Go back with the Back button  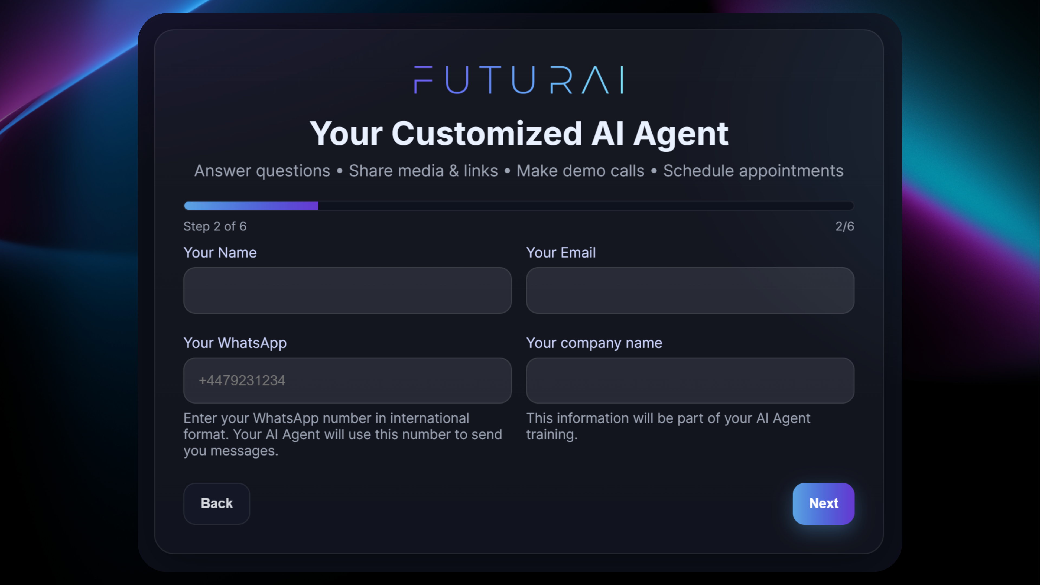[216, 503]
